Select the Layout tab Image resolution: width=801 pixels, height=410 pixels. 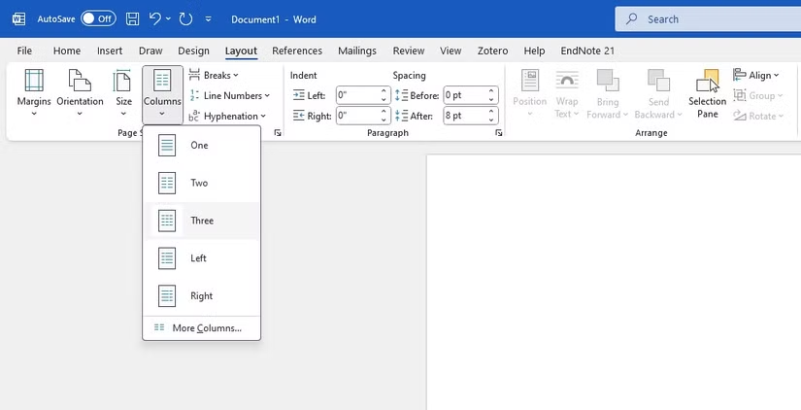pos(241,51)
